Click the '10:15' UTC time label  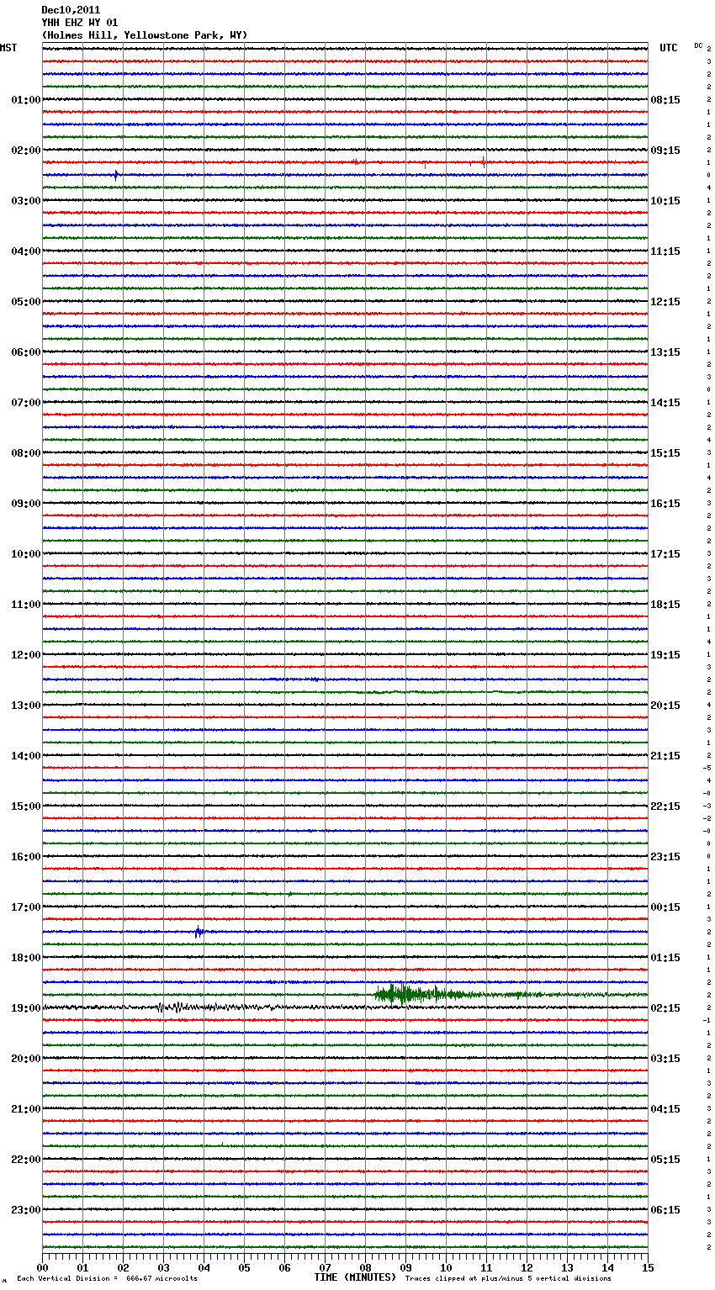click(x=665, y=201)
